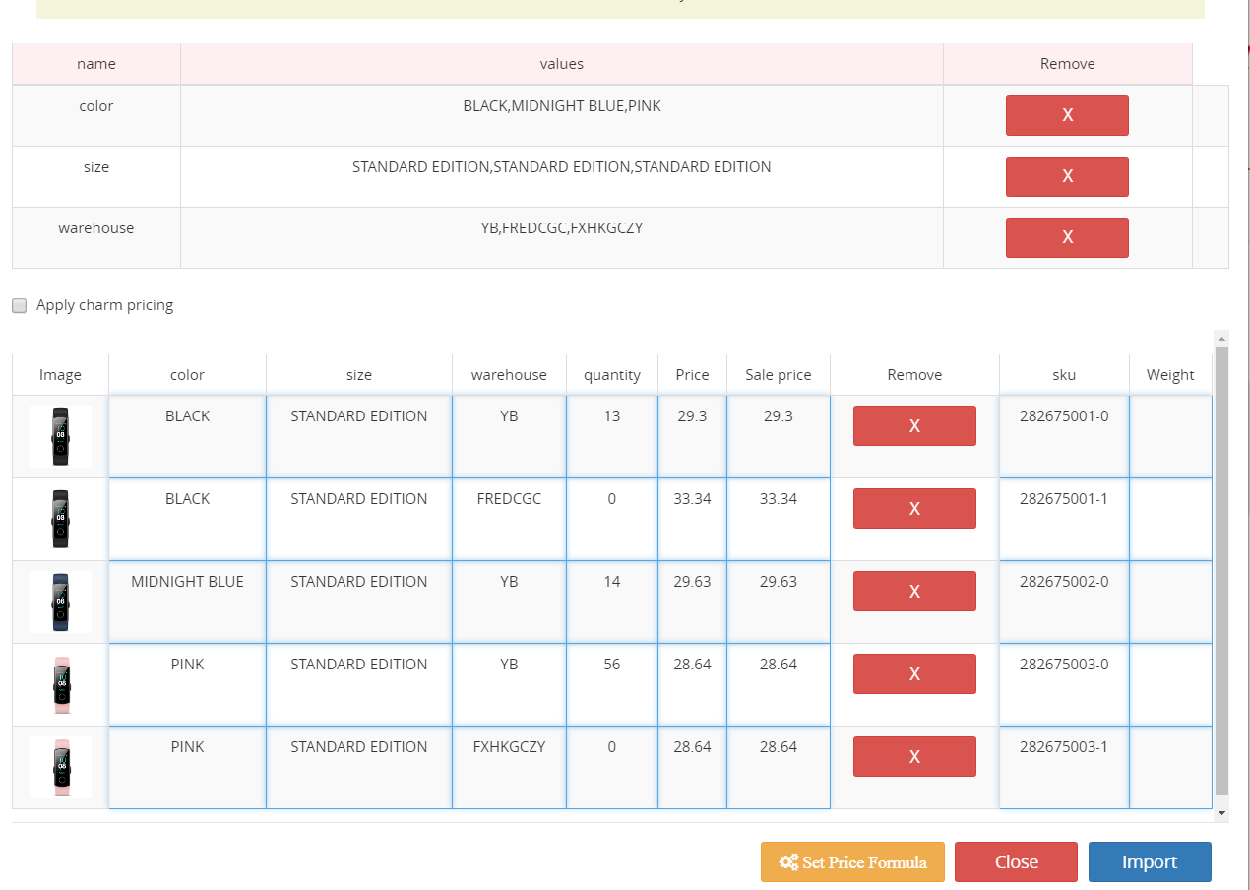This screenshot has height=890, width=1250.
Task: Click the scrollbar up arrow of variants table
Action: pyautogui.click(x=1222, y=338)
